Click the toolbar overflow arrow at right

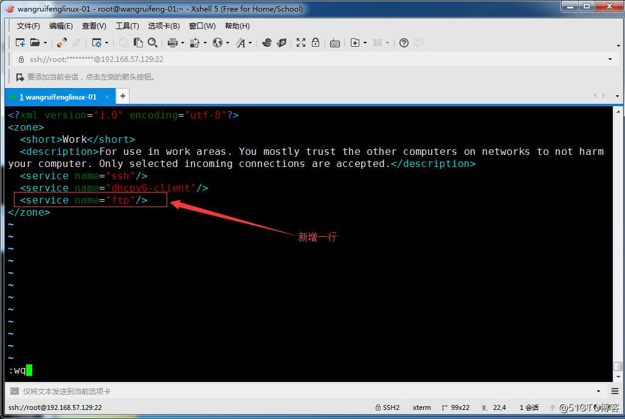click(618, 46)
